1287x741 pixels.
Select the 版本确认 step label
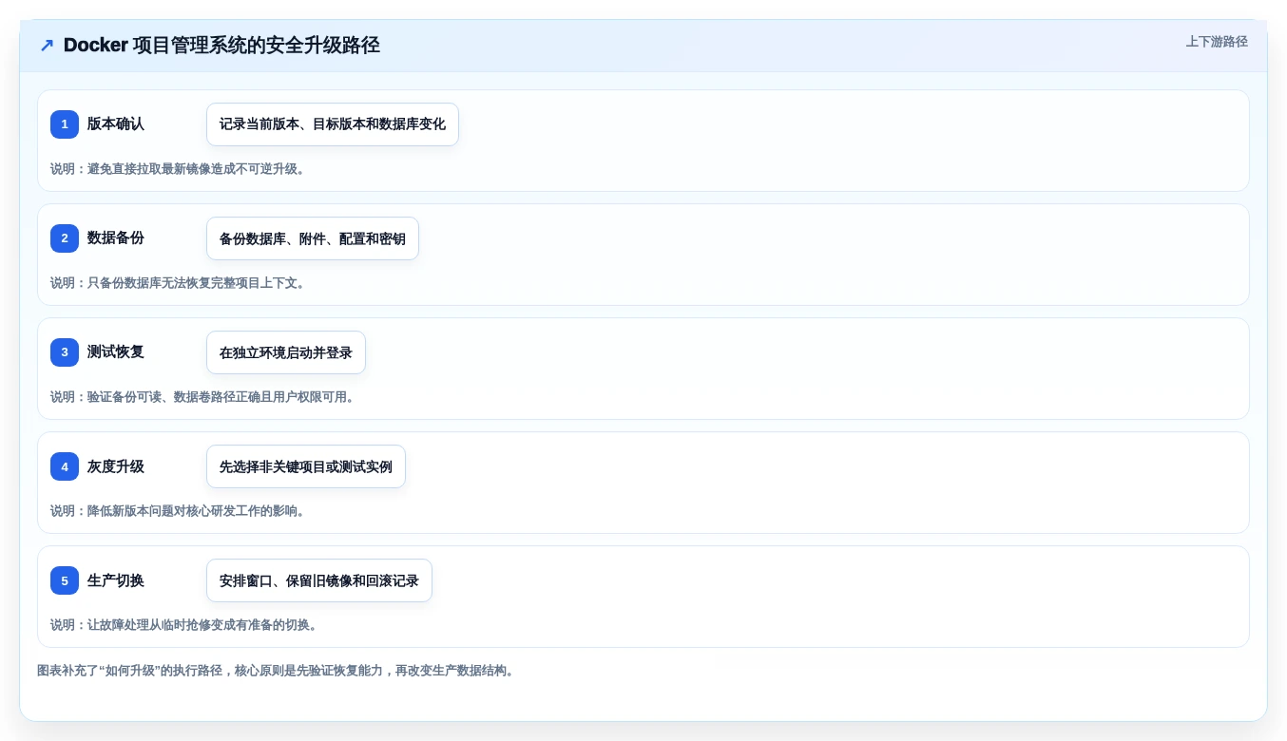[116, 124]
